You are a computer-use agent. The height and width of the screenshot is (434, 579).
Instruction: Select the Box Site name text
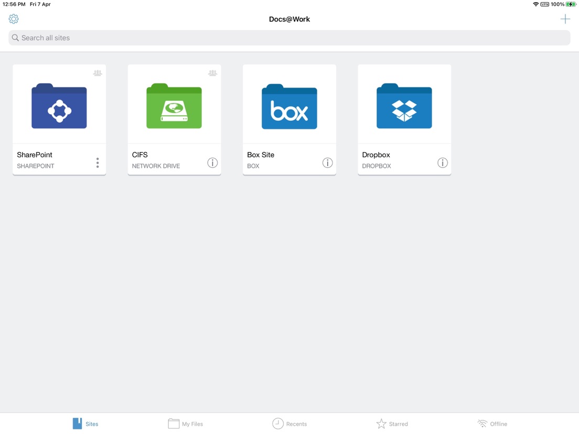click(x=261, y=155)
